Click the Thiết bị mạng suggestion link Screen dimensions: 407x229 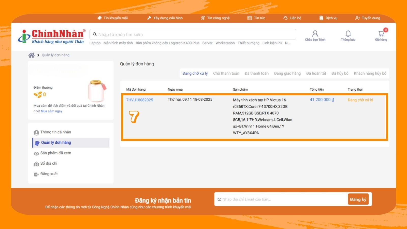point(249,43)
